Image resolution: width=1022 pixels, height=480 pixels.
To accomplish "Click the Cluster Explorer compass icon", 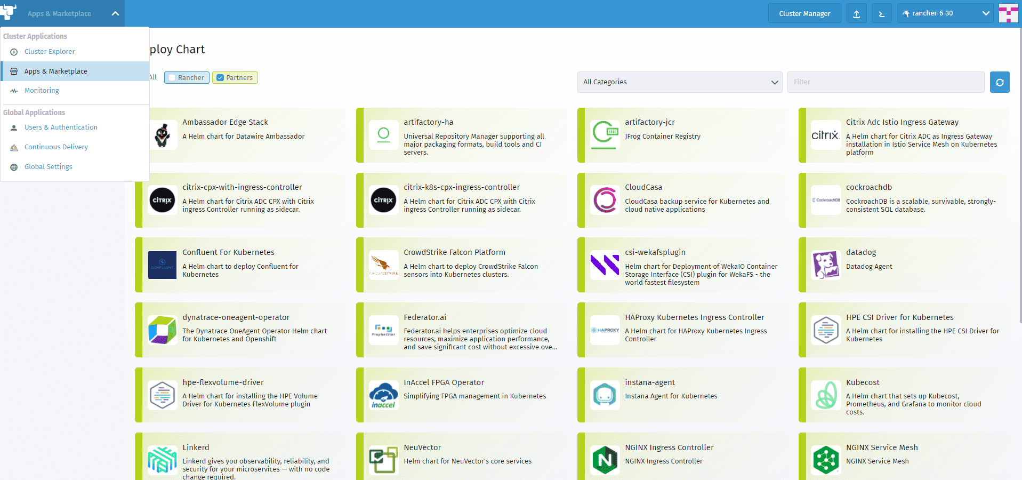I will (14, 52).
